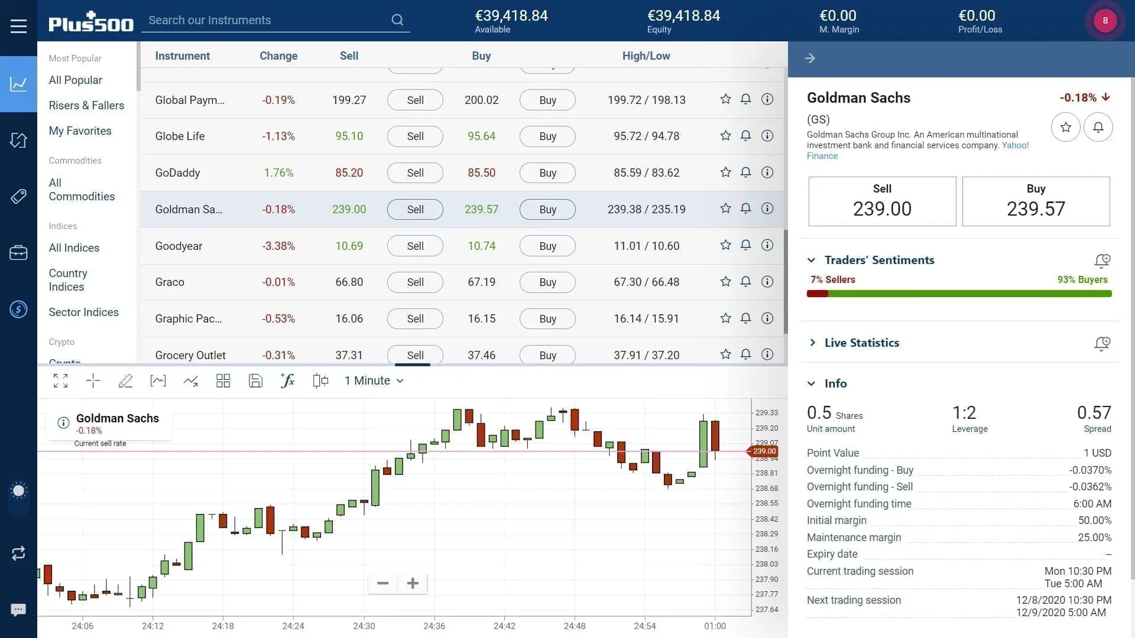Click Sell button for GoDaddy
The height and width of the screenshot is (638, 1135).
point(415,173)
